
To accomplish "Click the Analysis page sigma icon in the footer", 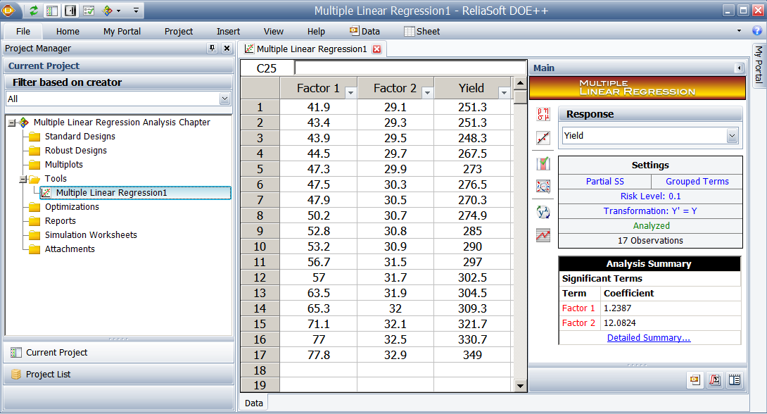I will [715, 379].
